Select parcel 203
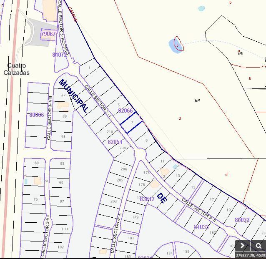The image size is (266, 259). 114,201
